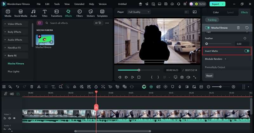
Task: Click the marker shield icon in timeline toolbar
Action: 172,87
